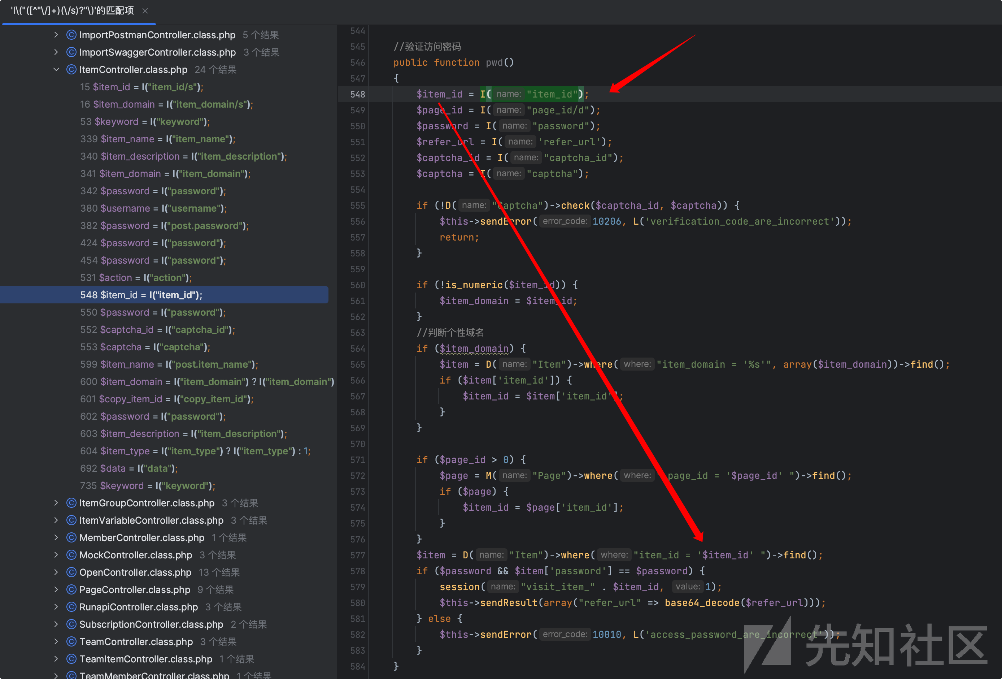Expand RunapiController.class.php results

(56, 606)
